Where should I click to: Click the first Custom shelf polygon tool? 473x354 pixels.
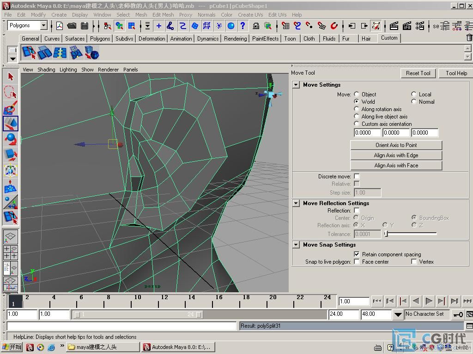click(29, 53)
